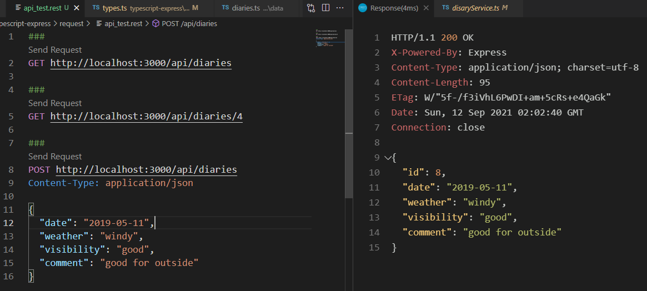Click the api_test.rest breadcrumb file icon

coord(99,23)
